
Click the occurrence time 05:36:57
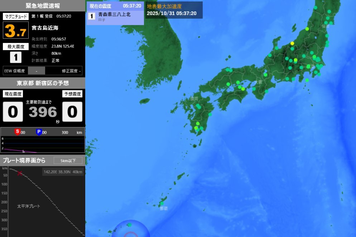59,39
